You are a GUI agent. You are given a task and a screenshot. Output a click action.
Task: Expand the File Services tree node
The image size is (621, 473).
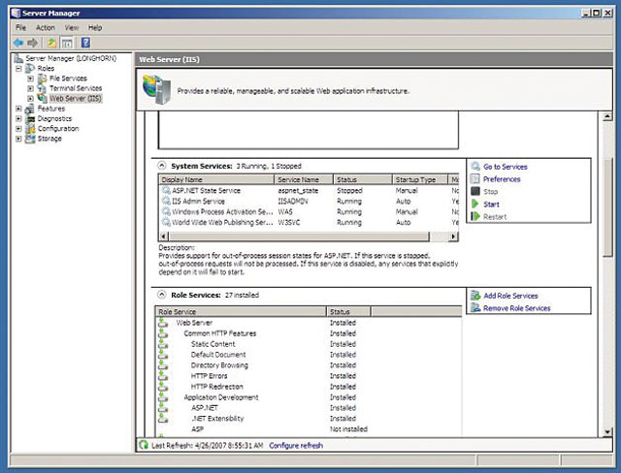tap(30, 79)
